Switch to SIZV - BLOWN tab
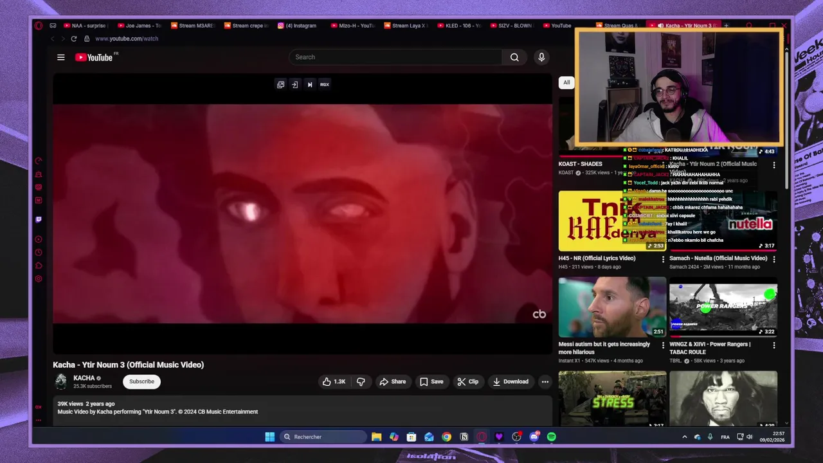 [511, 26]
